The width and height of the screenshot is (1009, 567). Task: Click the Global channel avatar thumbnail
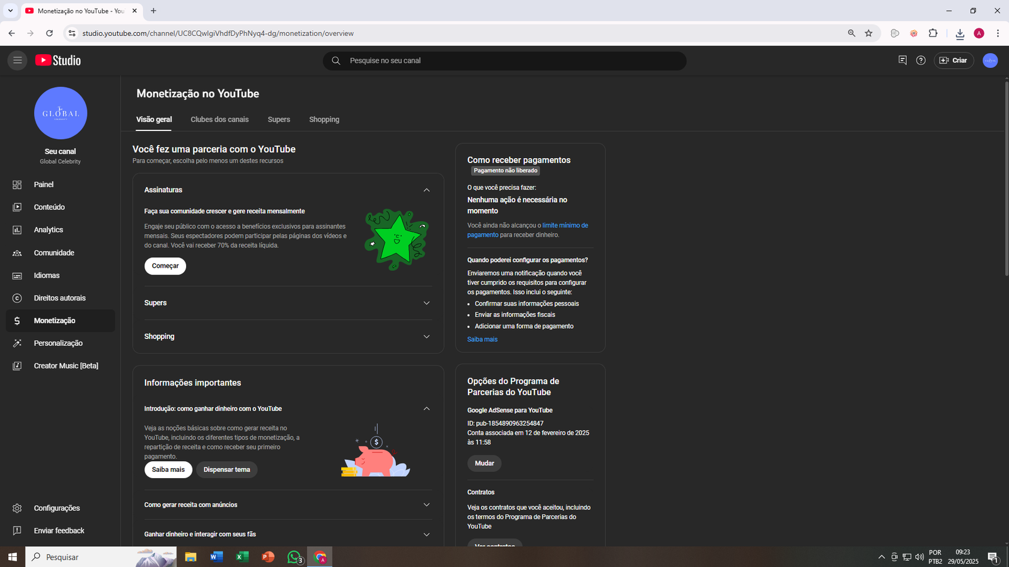[x=61, y=113]
